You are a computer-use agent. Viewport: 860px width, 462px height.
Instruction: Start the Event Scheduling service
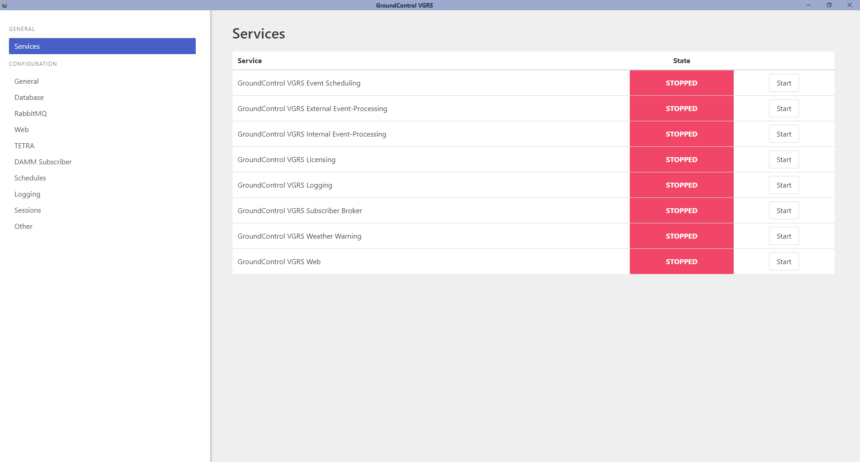(x=783, y=83)
